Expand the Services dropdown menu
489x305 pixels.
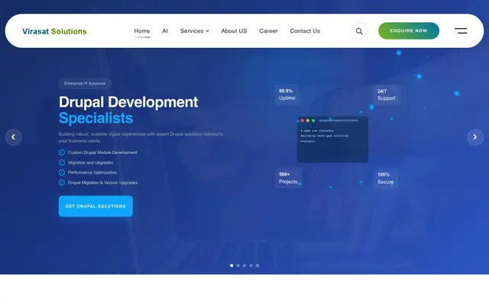tap(195, 31)
